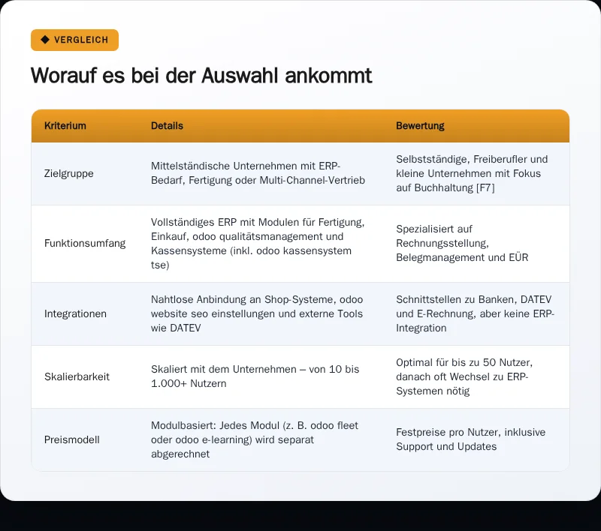601x531 pixels.
Task: Select the 'Funktionsumfang' row label
Action: point(85,243)
